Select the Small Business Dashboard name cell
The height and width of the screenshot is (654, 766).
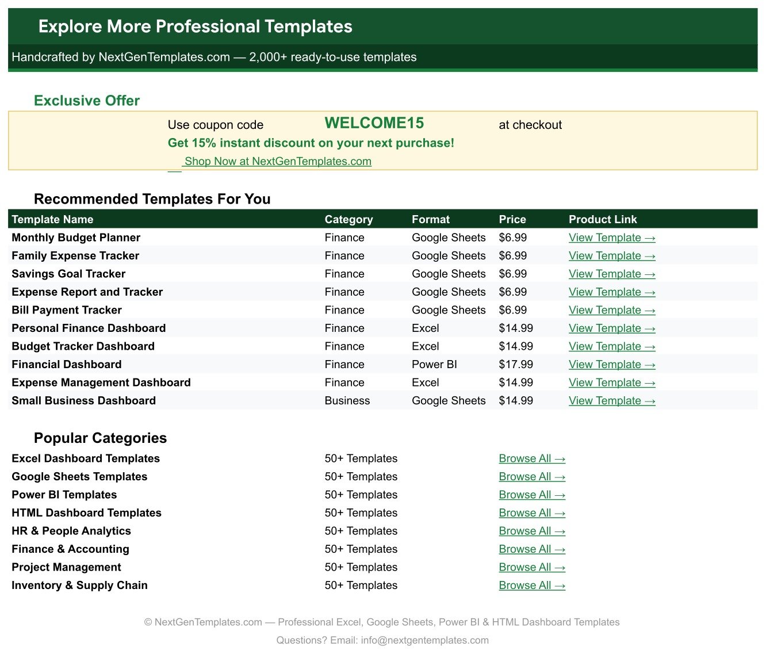click(83, 401)
